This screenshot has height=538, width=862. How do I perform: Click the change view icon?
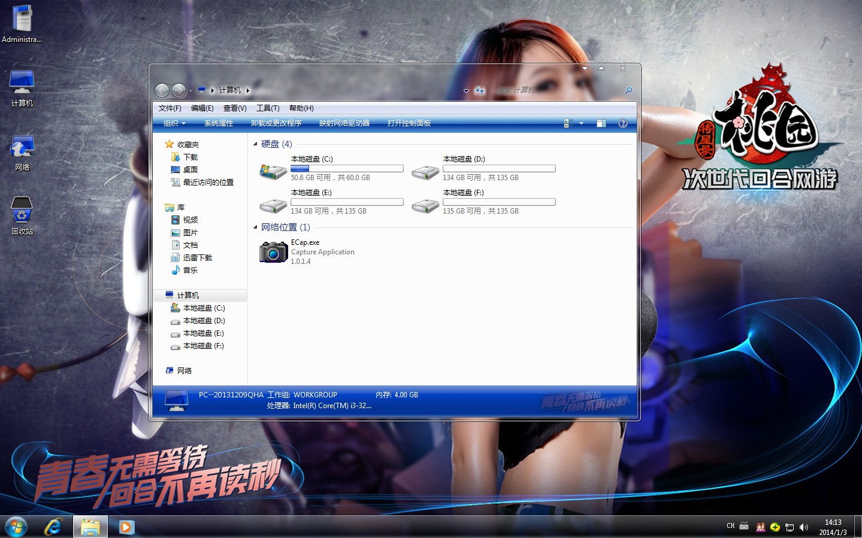pyautogui.click(x=568, y=123)
